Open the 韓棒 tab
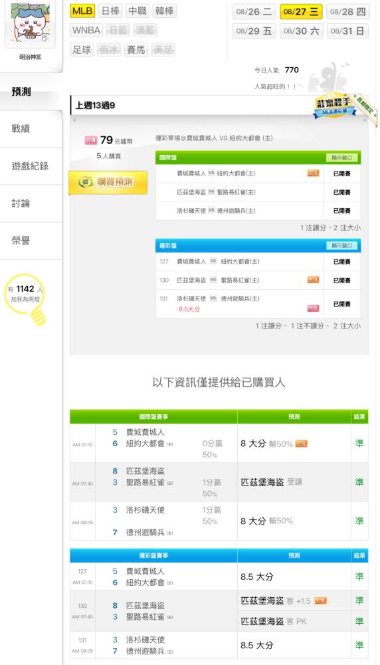This screenshot has width=380, height=665. (164, 11)
